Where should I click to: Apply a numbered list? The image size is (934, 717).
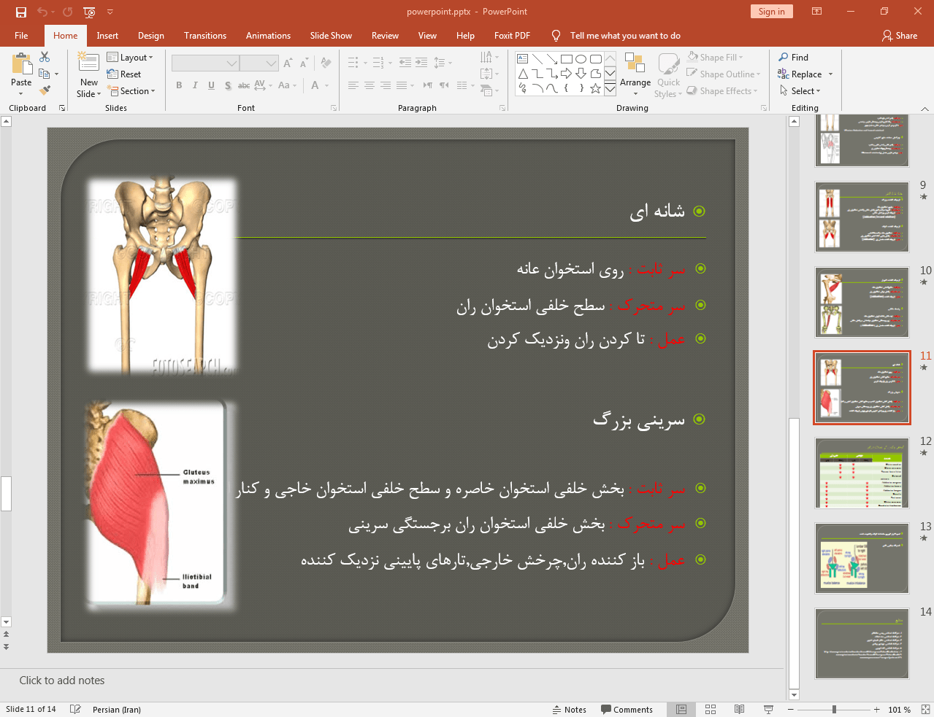point(380,63)
